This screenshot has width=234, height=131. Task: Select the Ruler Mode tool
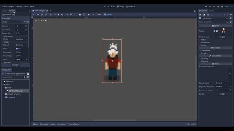(63, 15)
